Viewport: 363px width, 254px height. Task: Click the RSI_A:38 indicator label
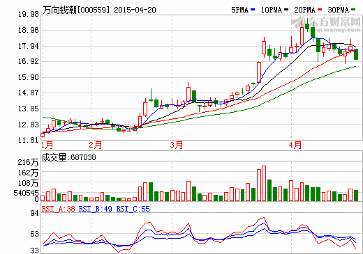click(x=59, y=209)
